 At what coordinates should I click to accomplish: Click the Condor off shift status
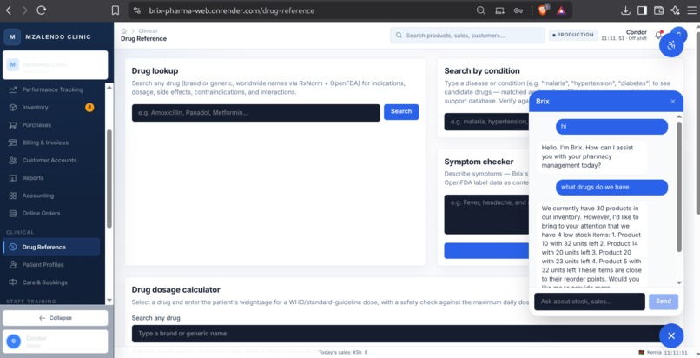tap(624, 36)
